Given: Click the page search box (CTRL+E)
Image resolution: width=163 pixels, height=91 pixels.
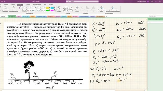Looking at the screenshot, I should tap(156, 16).
